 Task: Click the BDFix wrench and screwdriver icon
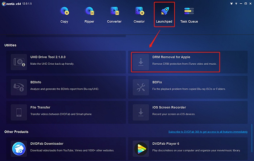pos(141,87)
